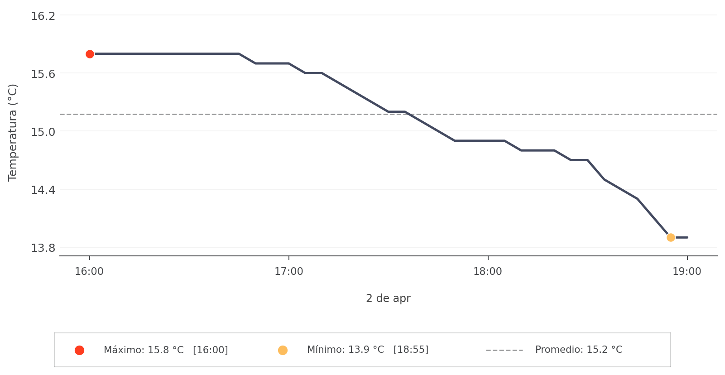Click the 17:00 x-axis tick label
Viewport: 725px width, 375px height.
click(288, 272)
